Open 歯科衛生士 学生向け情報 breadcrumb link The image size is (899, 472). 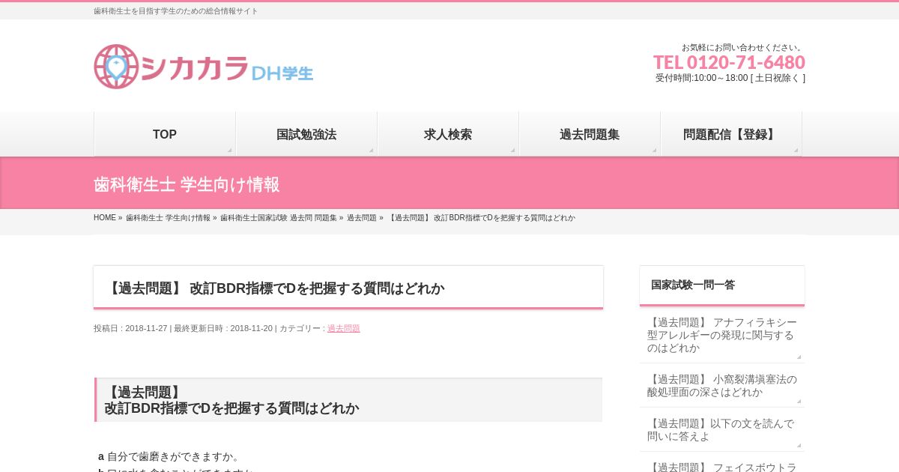coord(168,218)
